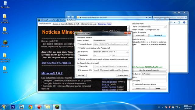Open the Minecraft 1.6.2 heading link
This screenshot has height=110, width=195.
coord(52,73)
